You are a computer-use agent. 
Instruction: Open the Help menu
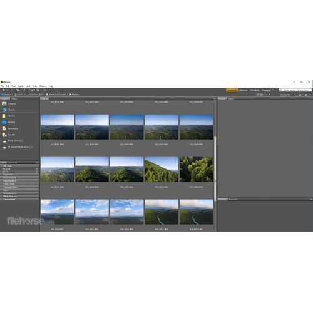tap(51, 86)
